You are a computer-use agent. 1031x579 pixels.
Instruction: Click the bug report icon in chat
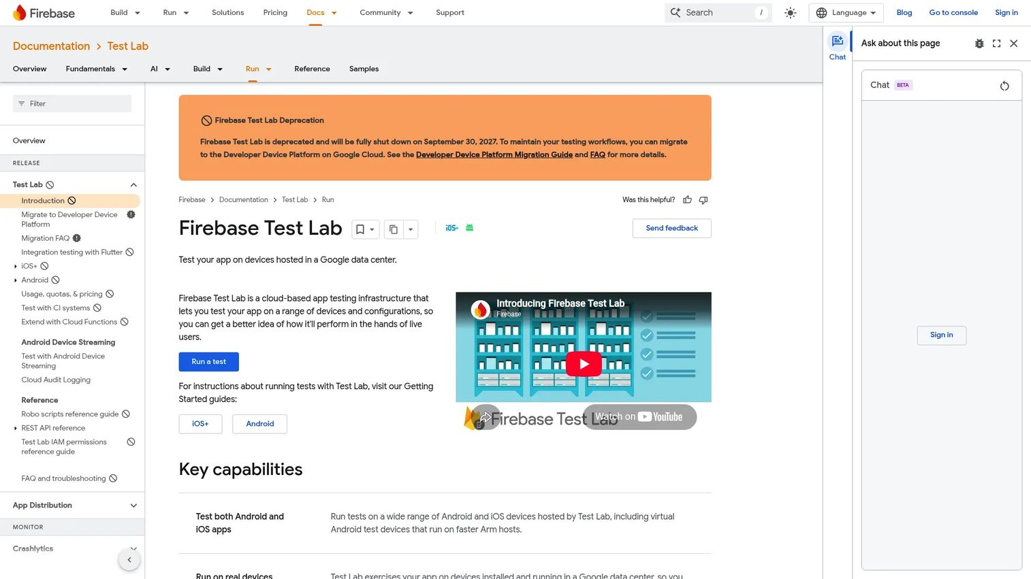point(979,44)
